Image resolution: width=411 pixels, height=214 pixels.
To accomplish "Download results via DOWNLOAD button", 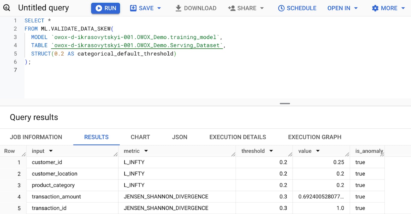I will coord(196,8).
